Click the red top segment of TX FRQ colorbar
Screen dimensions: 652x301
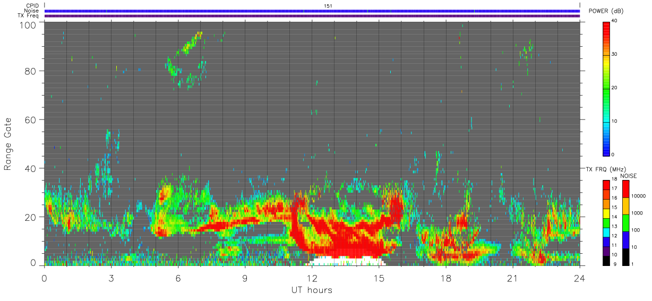pos(606,185)
